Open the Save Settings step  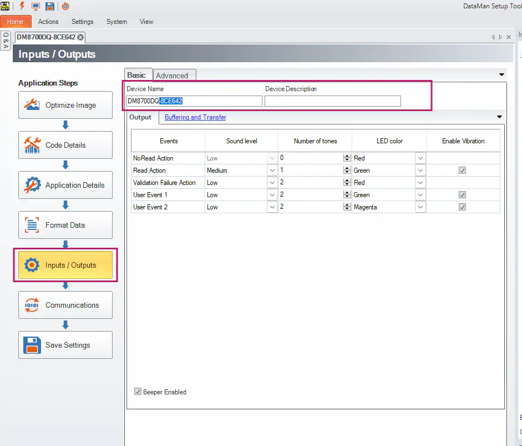coord(65,345)
